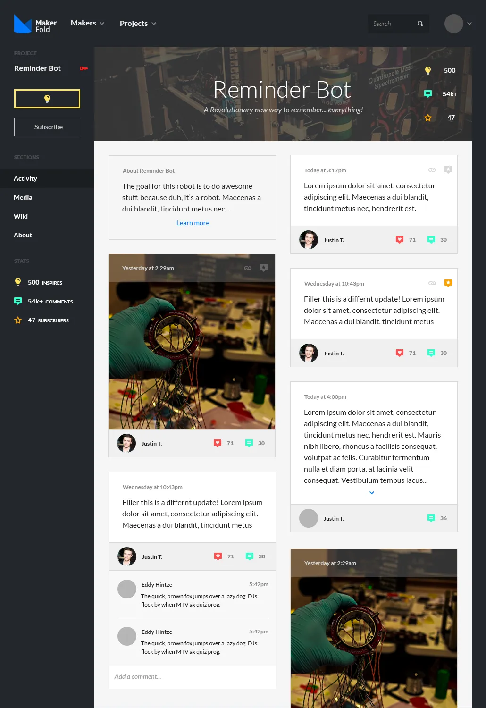This screenshot has width=486, height=708.
Task: Expand the user account chevron
Action: [469, 24]
